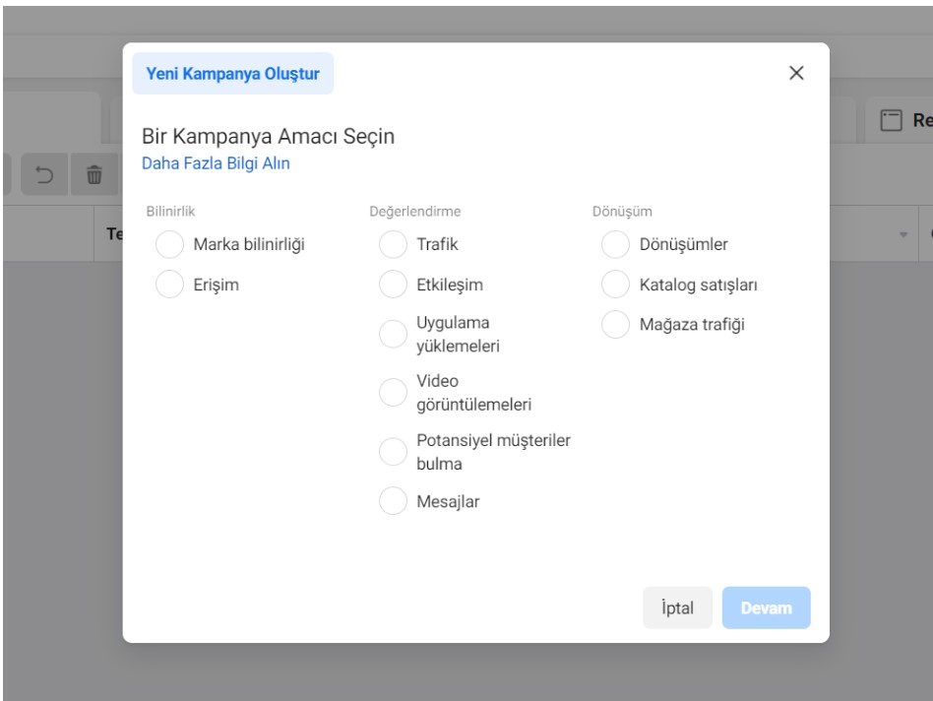
Task: Select Video görüntülemeleri radio button
Action: click(x=393, y=392)
